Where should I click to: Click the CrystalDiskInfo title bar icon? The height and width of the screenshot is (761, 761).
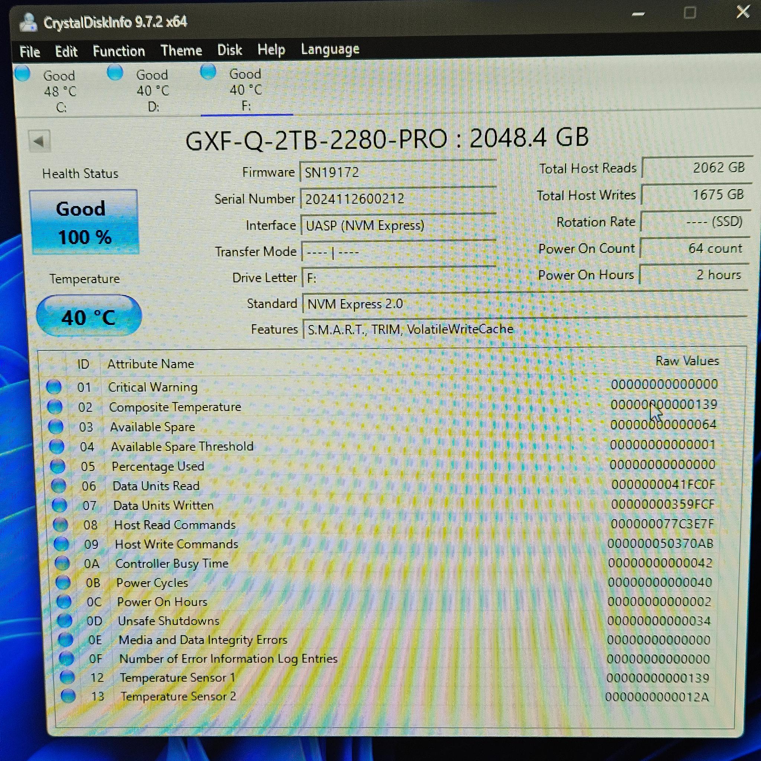[x=28, y=22]
